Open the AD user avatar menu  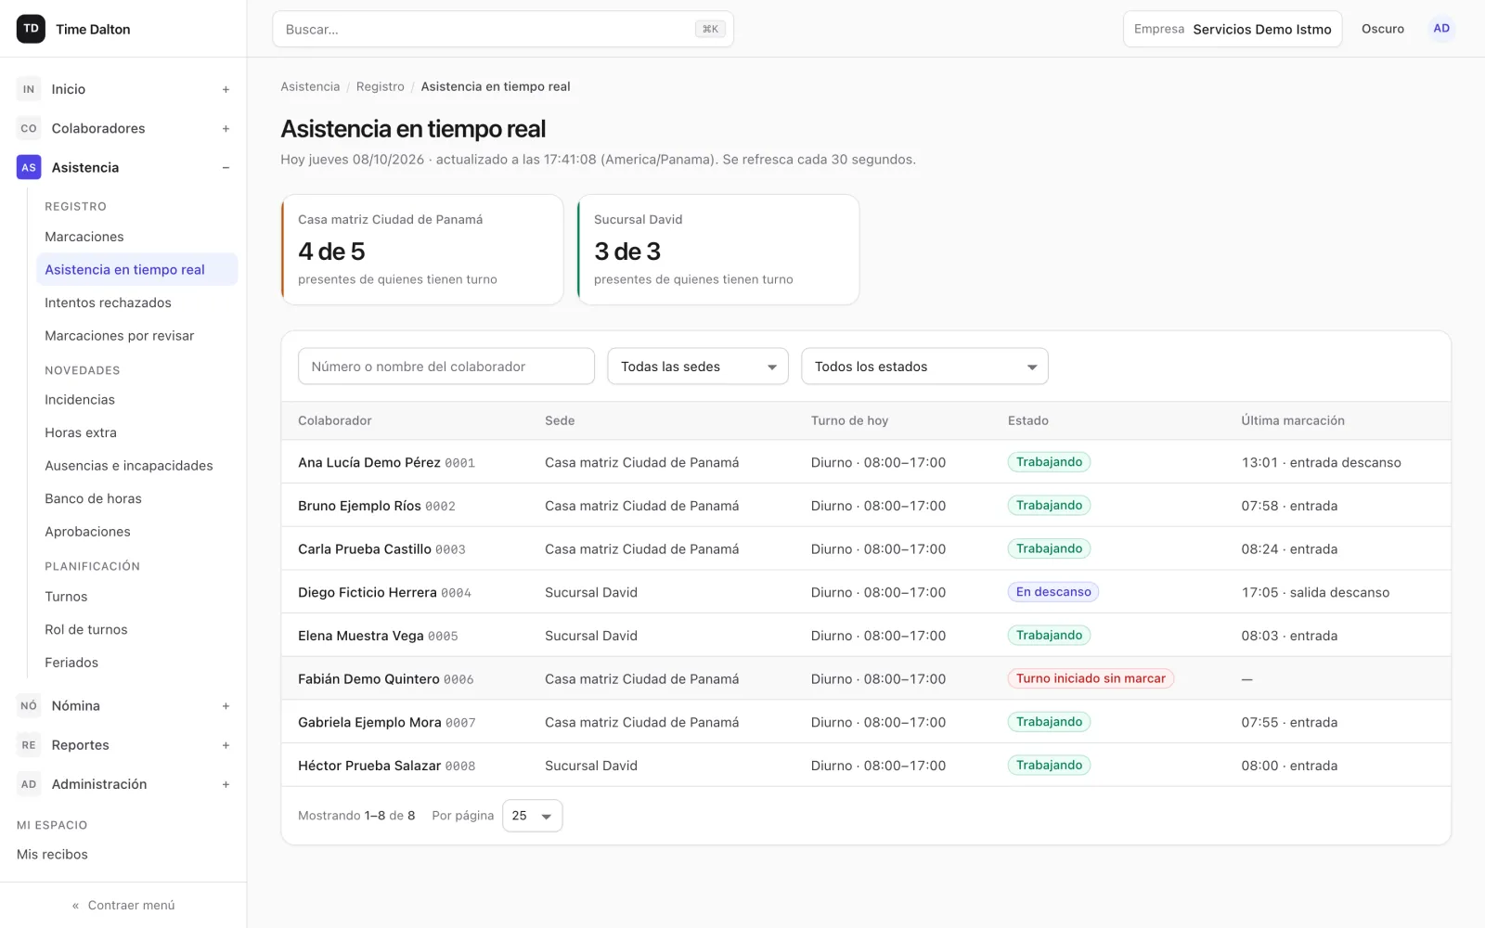(x=1440, y=29)
